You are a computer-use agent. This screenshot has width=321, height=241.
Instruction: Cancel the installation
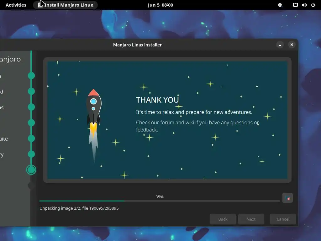tap(283, 219)
